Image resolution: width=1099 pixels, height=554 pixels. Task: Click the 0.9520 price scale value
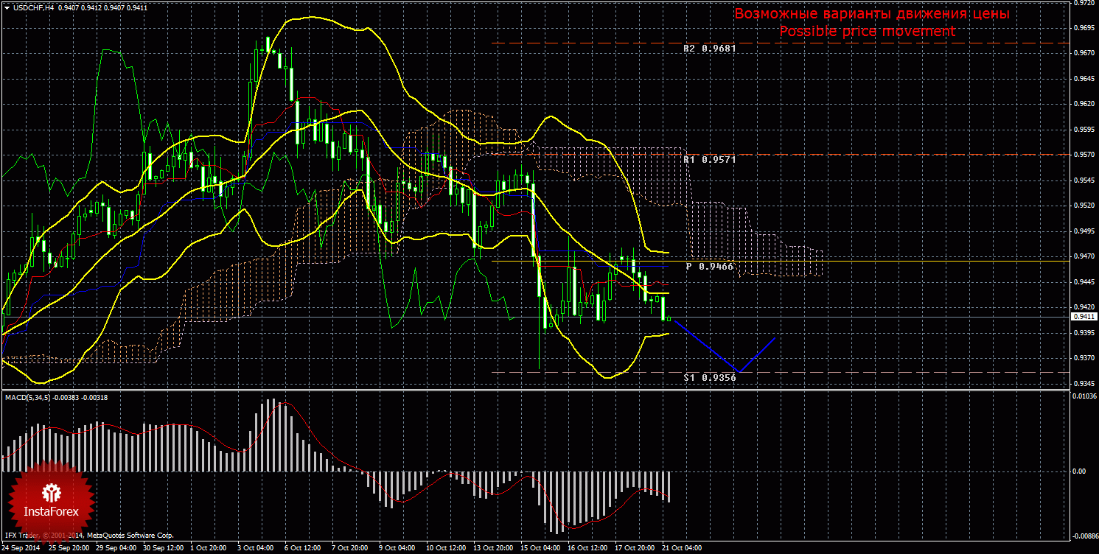coord(1084,206)
